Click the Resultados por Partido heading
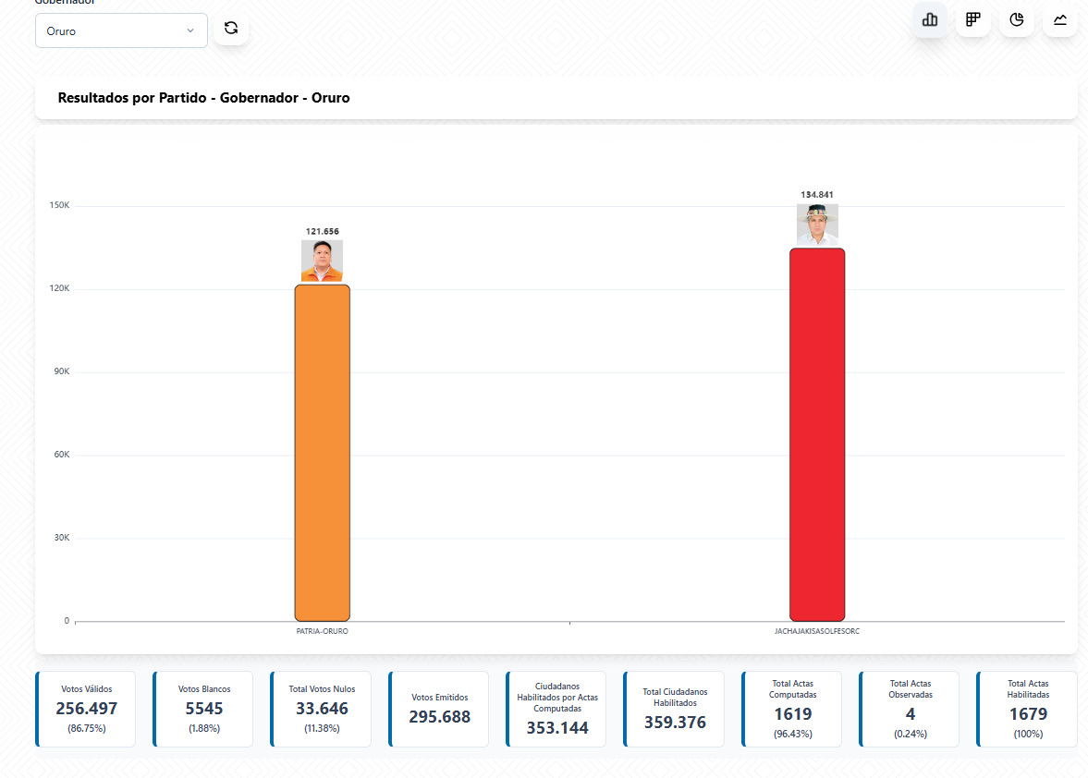Viewport: 1088px width, 778px height. click(x=203, y=98)
